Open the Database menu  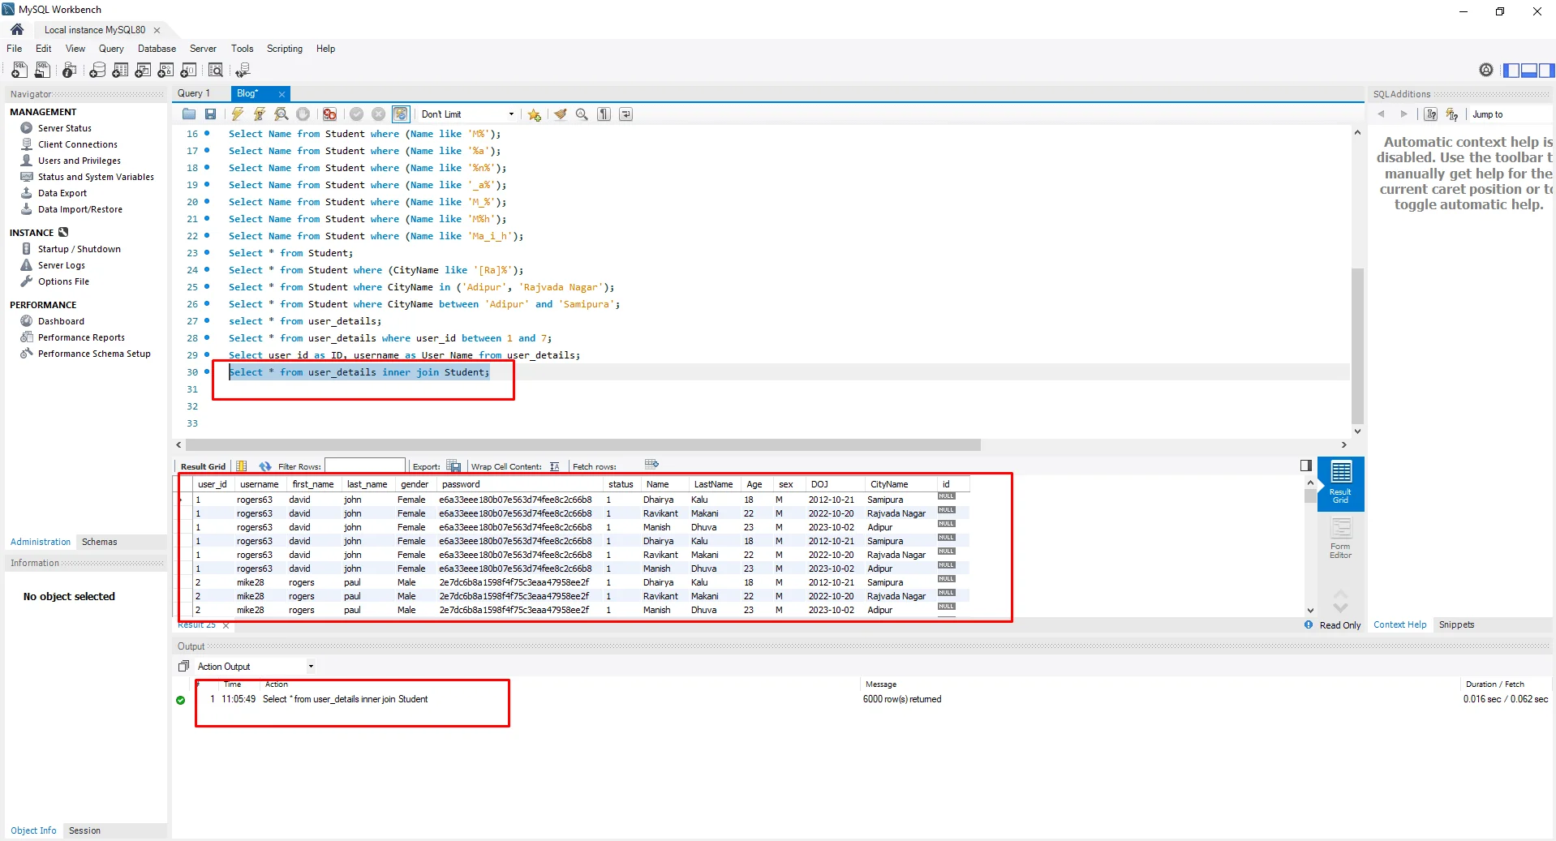(157, 49)
